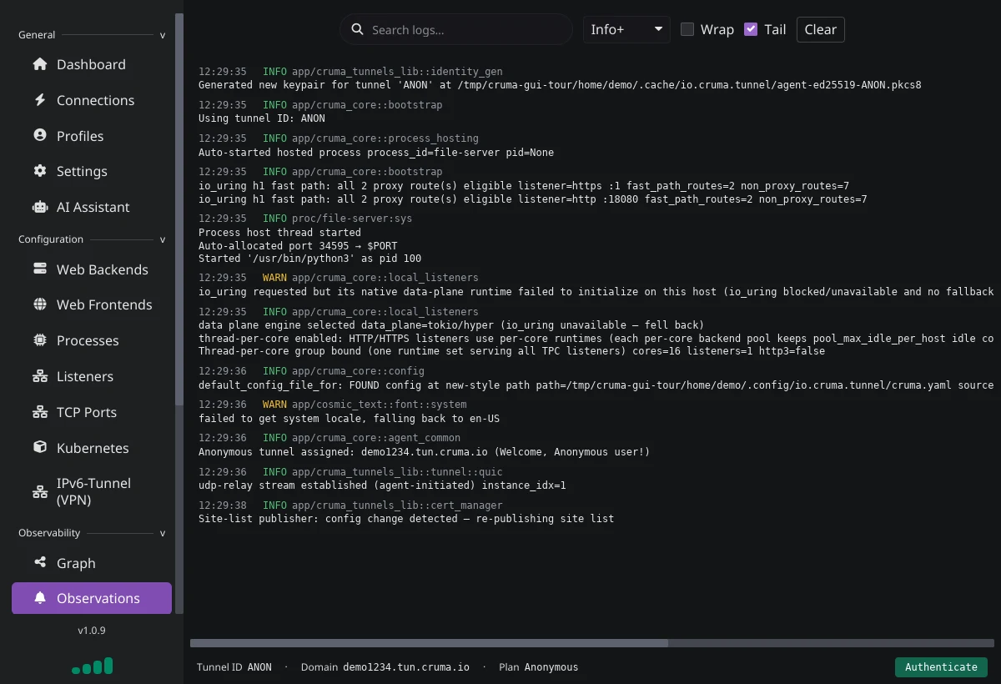Open the Listeners page
The height and width of the screenshot is (684, 1001).
(x=92, y=376)
